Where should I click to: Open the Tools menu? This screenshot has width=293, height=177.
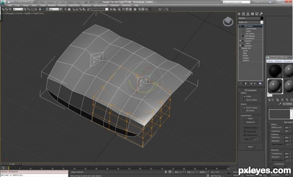[18, 5]
